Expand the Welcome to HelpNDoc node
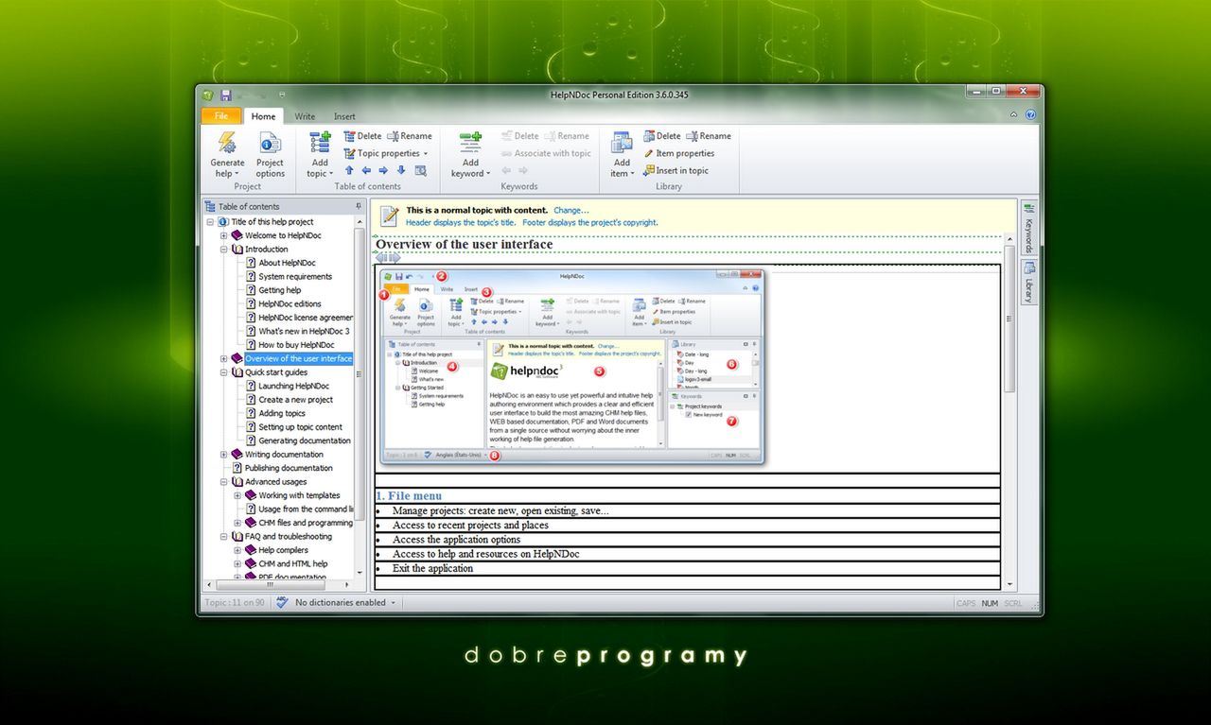 tap(224, 235)
